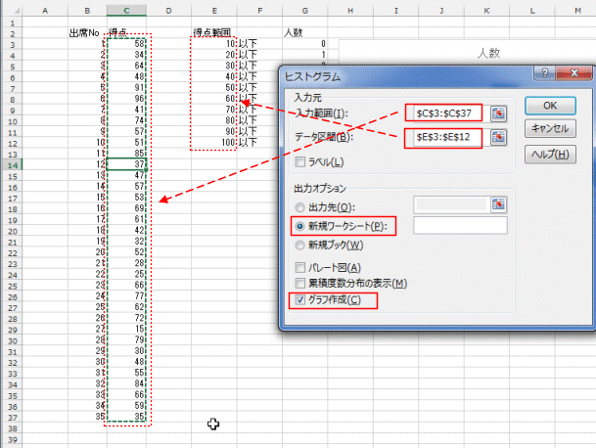
Task: Select the 出力先 radio button
Action: tap(300, 206)
